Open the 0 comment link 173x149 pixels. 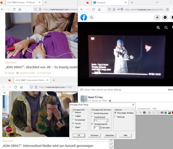tap(46, 73)
